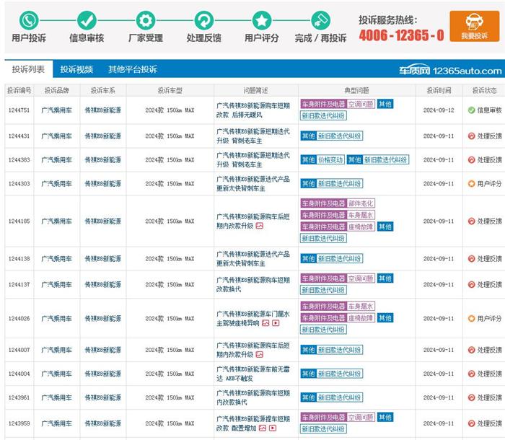Click 处理反馈 status icon for 1244007
Screen dimensions: 505x440
pyautogui.click(x=472, y=350)
